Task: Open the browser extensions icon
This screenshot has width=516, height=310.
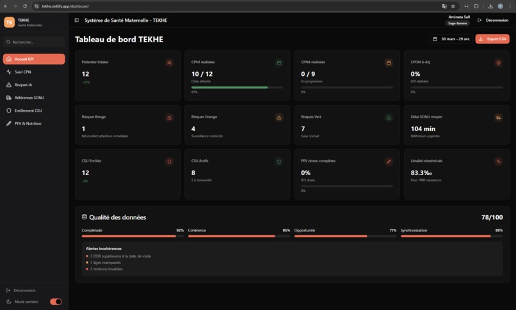Action: (x=476, y=6)
